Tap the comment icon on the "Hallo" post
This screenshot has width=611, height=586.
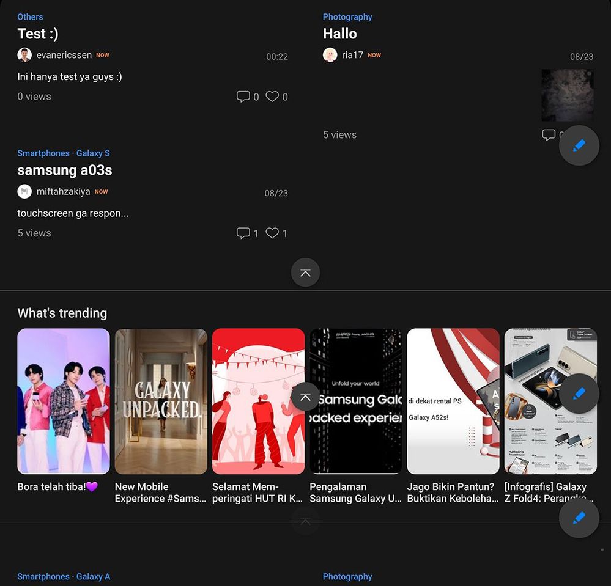pyautogui.click(x=549, y=134)
